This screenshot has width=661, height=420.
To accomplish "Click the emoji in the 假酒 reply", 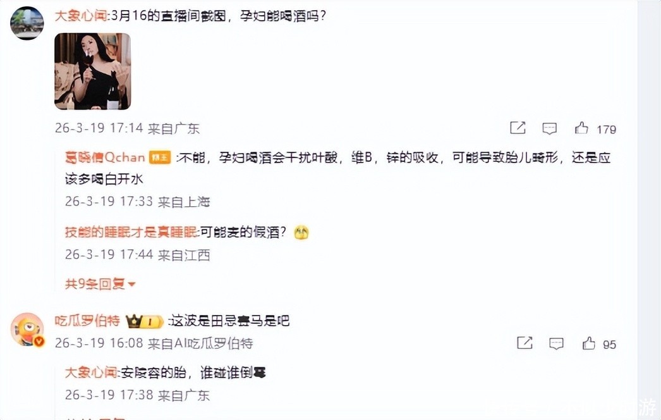I will pyautogui.click(x=301, y=232).
